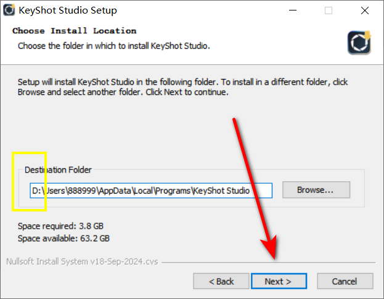Click the KeyShot icon in the title bar
384x299 pixels.
(9, 10)
